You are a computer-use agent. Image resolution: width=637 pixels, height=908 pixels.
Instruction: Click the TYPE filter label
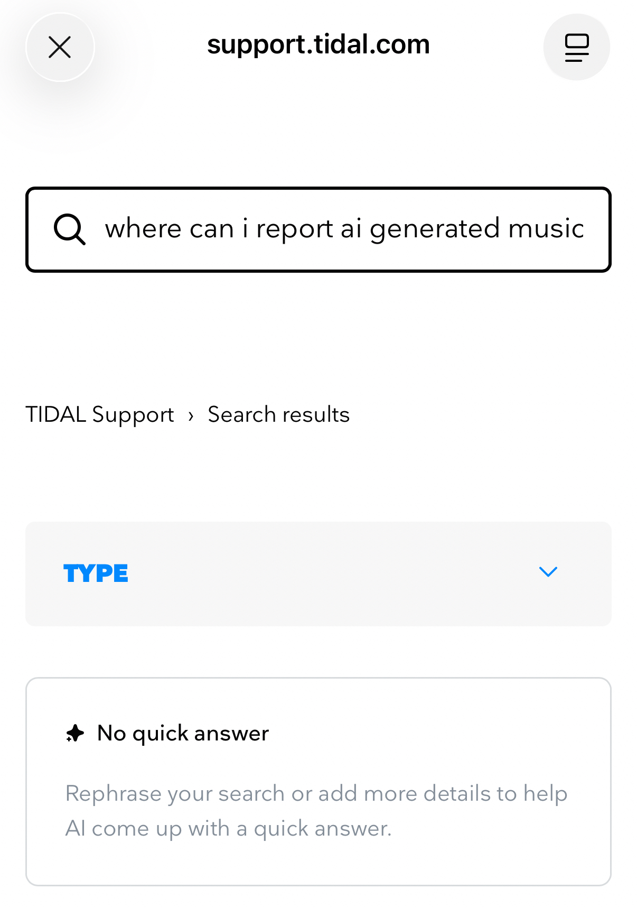tap(96, 573)
